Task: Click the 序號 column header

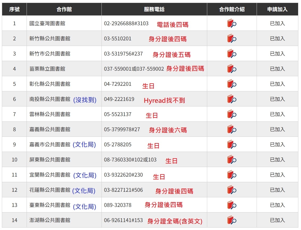Action: click(14, 9)
